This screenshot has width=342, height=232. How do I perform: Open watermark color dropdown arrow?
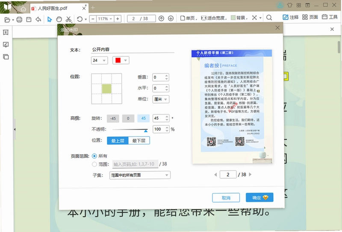[x=125, y=60]
